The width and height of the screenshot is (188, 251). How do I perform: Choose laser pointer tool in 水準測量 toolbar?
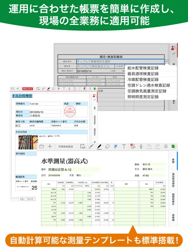(x=91, y=146)
